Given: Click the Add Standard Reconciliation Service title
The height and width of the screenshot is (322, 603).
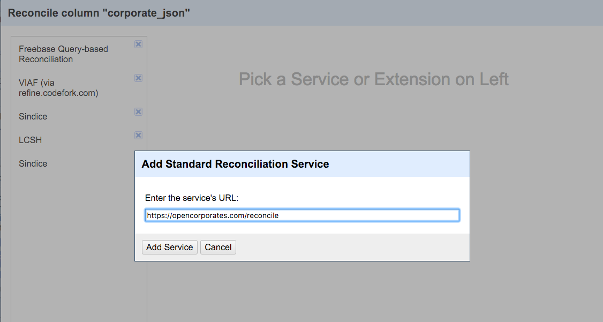Looking at the screenshot, I should (x=235, y=164).
